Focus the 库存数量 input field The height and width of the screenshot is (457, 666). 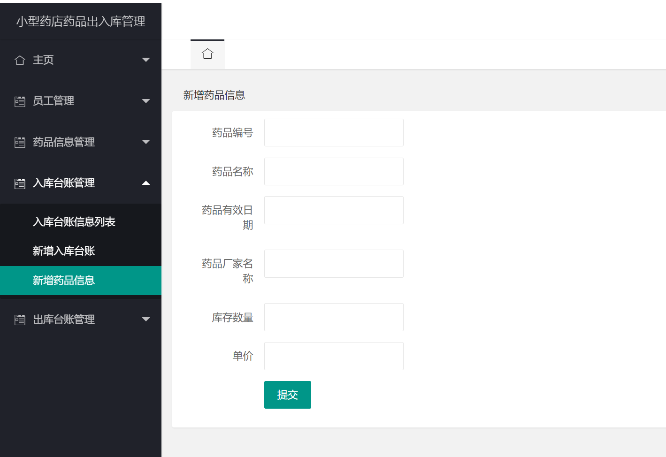tap(334, 317)
